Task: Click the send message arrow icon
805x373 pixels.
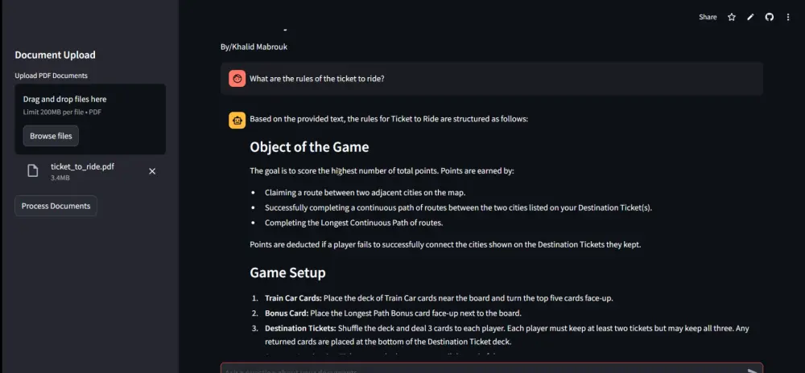Action: pyautogui.click(x=752, y=371)
